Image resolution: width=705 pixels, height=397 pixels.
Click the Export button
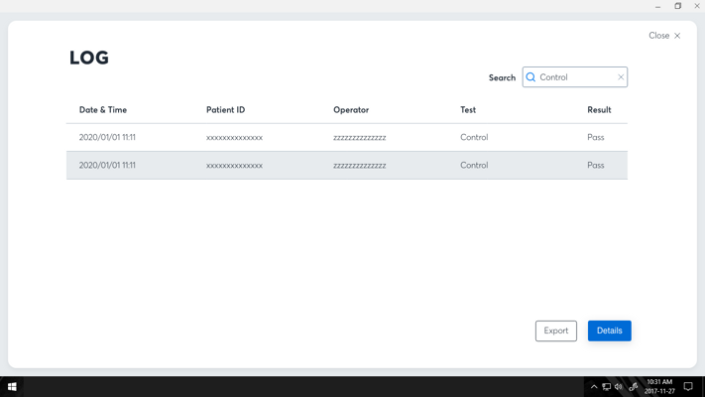click(555, 331)
